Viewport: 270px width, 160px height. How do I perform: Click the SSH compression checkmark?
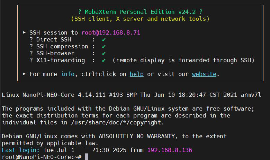pos(104,47)
